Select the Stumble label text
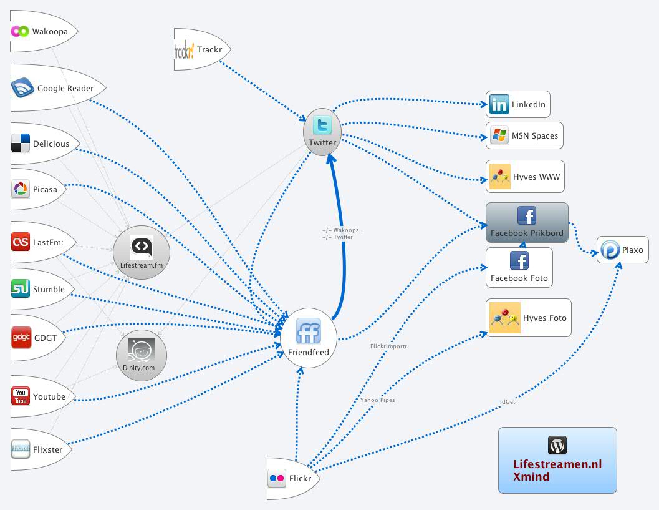Screen dimensions: 659x510 tap(49, 289)
